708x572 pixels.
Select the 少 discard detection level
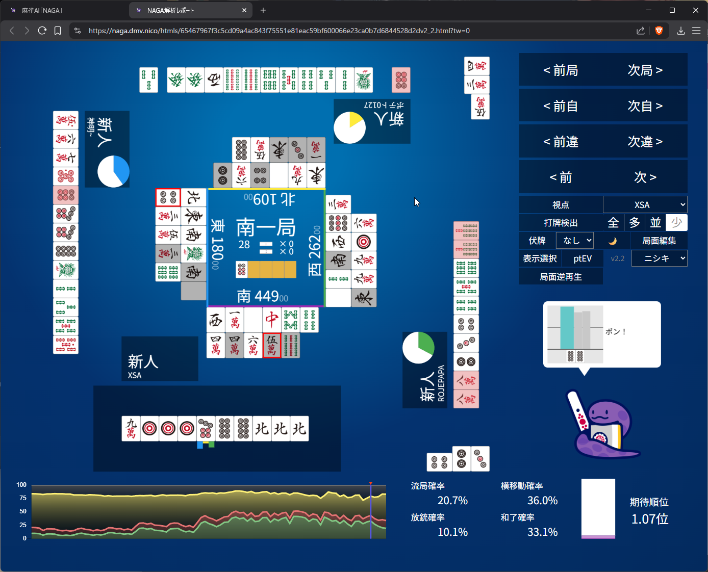click(676, 223)
